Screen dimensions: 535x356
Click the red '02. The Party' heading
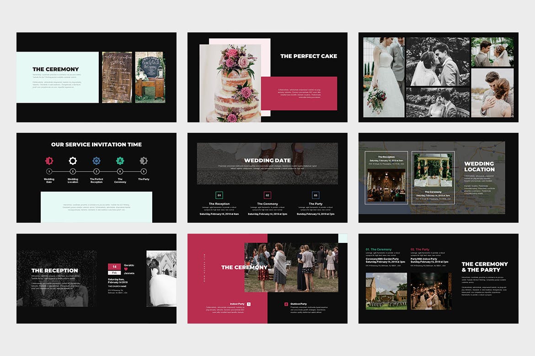(x=420, y=250)
